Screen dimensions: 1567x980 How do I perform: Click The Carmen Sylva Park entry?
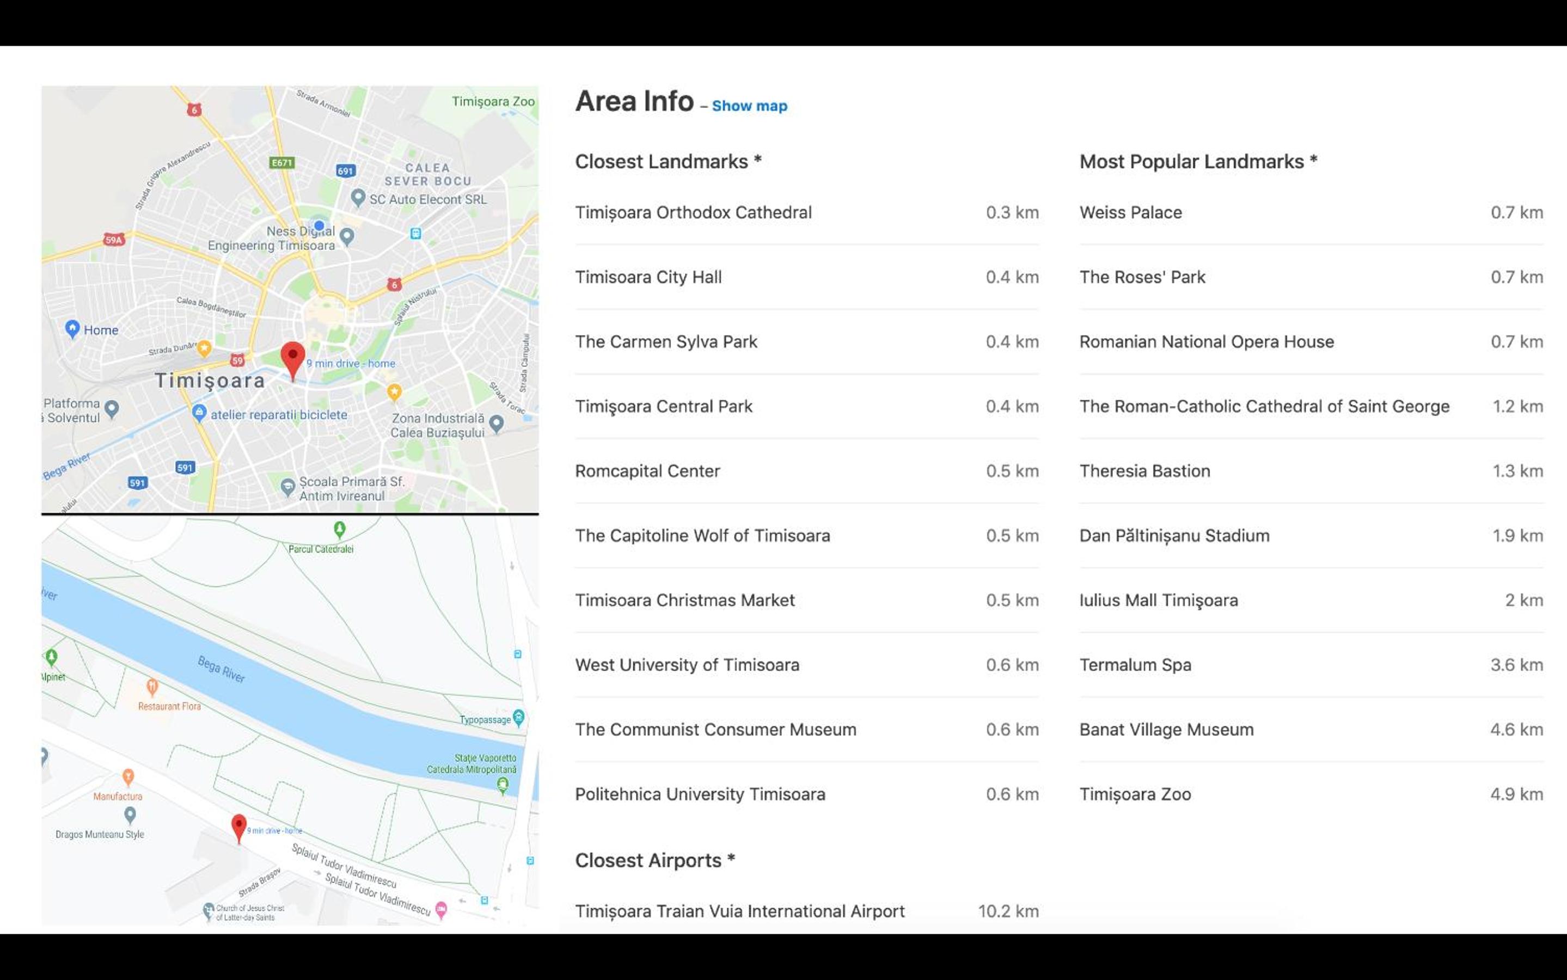click(x=807, y=341)
